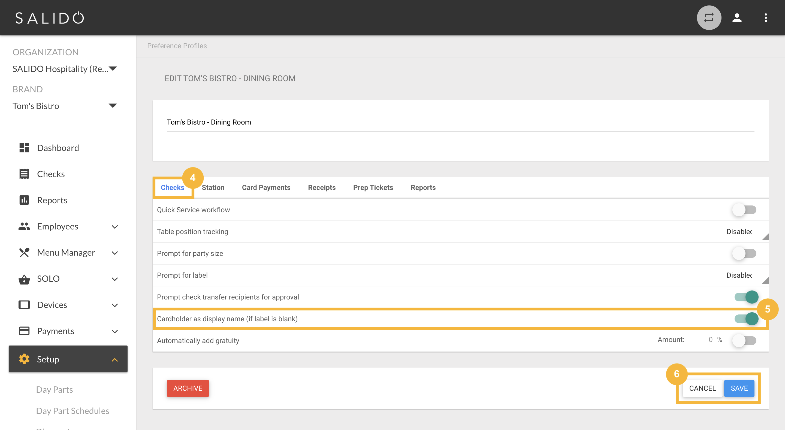This screenshot has width=785, height=430.
Task: Open the three-dot more options menu
Action: [x=765, y=18]
